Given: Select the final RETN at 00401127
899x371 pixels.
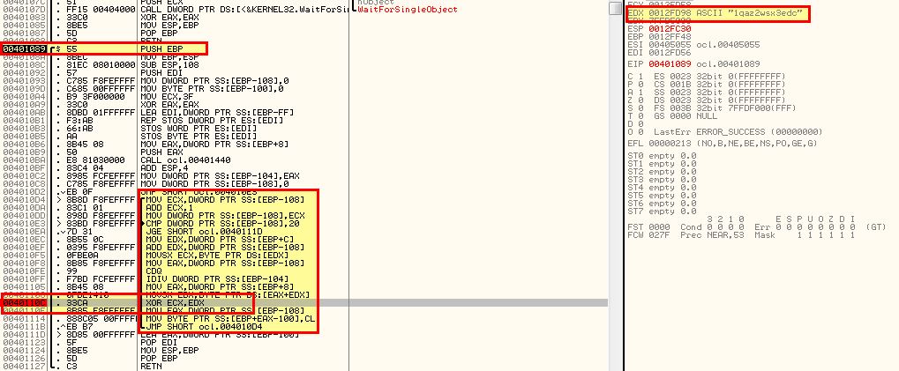Looking at the screenshot, I should pyautogui.click(x=152, y=366).
